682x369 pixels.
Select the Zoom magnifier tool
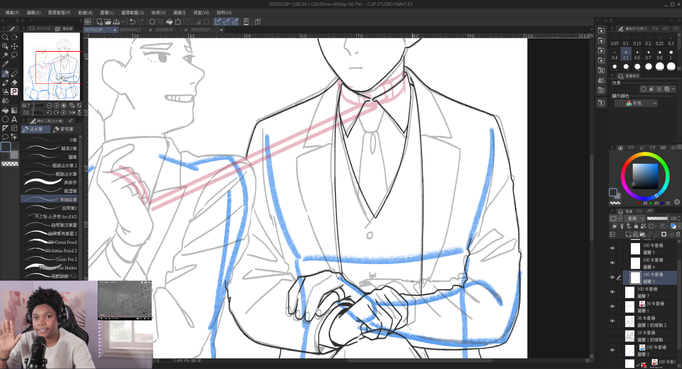pyautogui.click(x=5, y=37)
